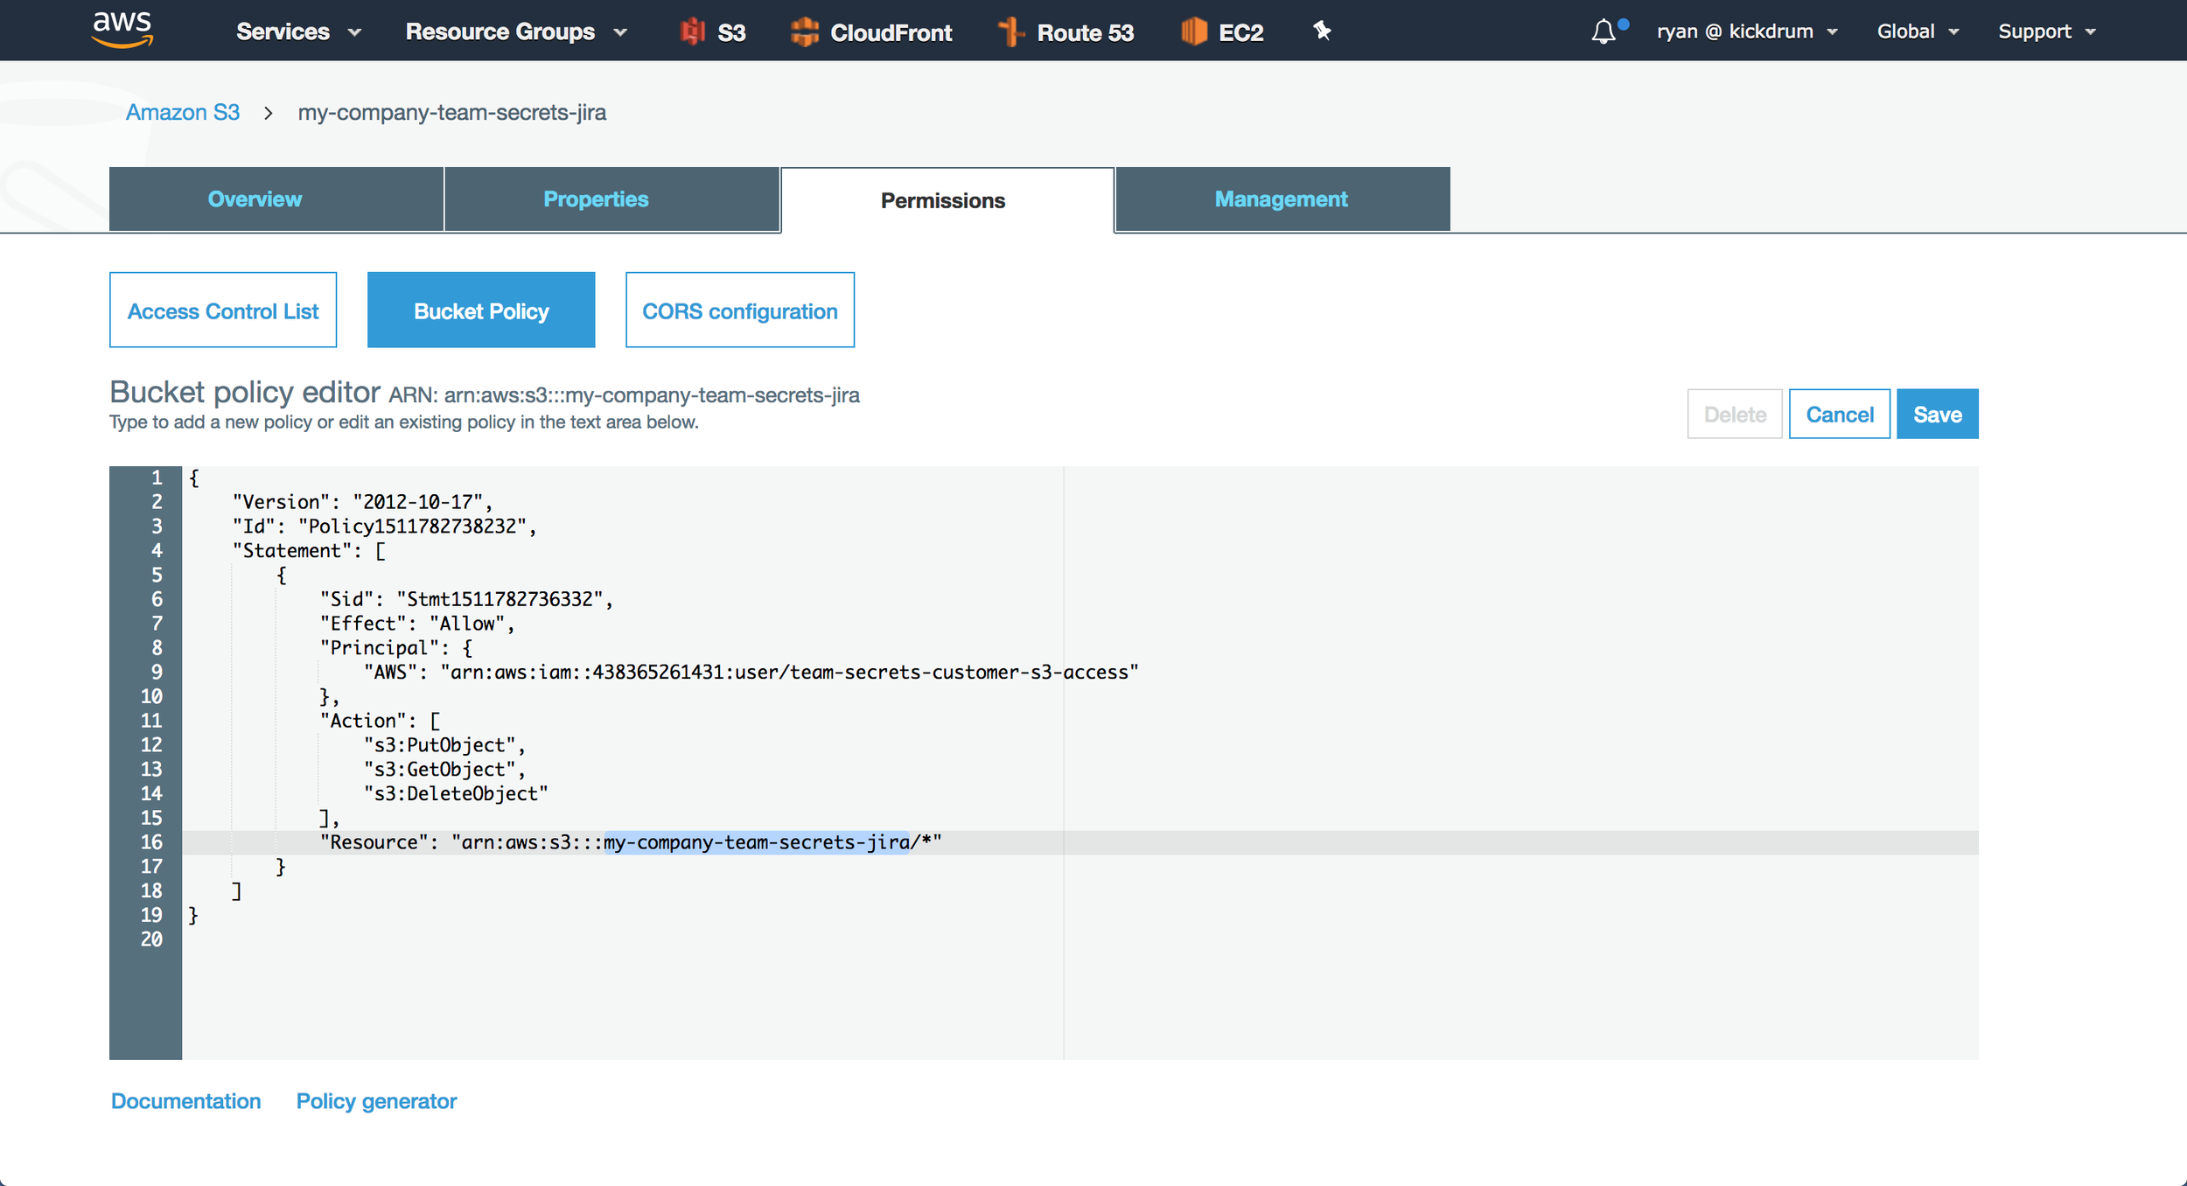Viewport: 2187px width, 1186px height.
Task: Open the CloudFront shortcut icon
Action: point(870,32)
